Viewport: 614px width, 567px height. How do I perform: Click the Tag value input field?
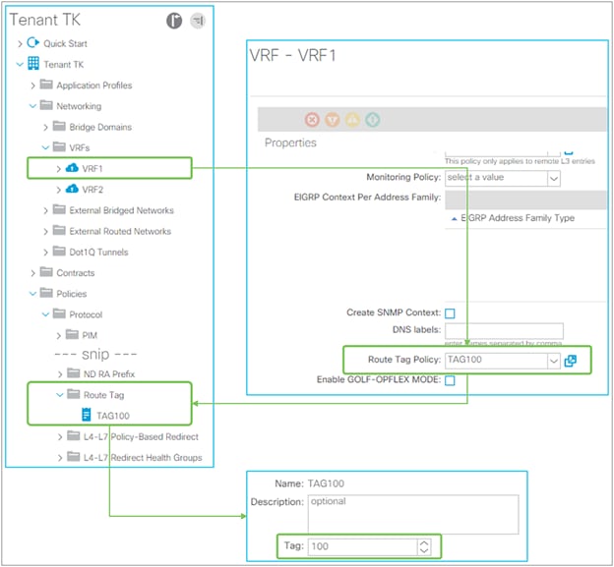(x=363, y=546)
